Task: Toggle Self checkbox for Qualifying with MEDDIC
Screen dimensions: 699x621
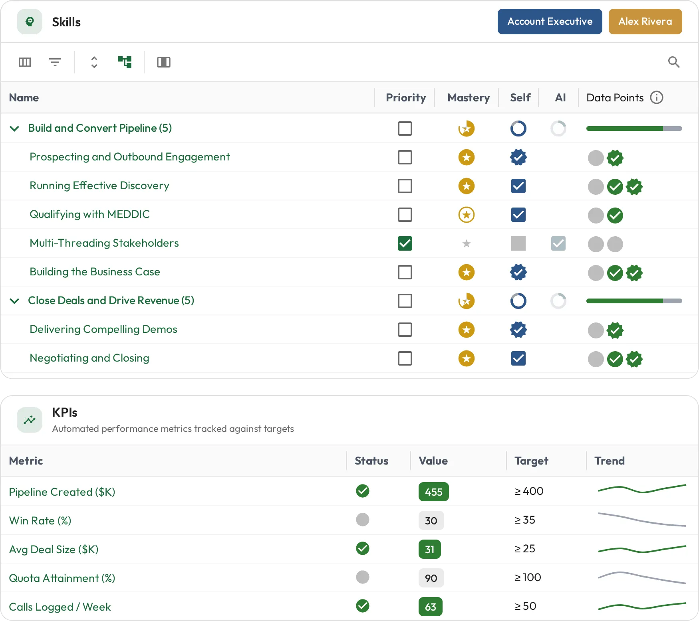Action: (518, 215)
